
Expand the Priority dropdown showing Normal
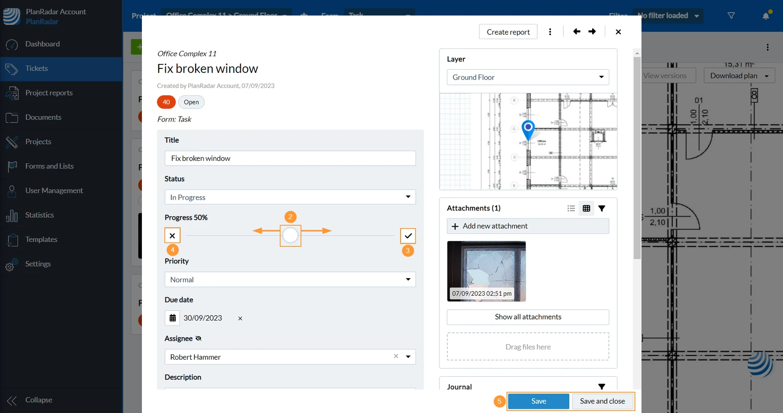(x=290, y=280)
